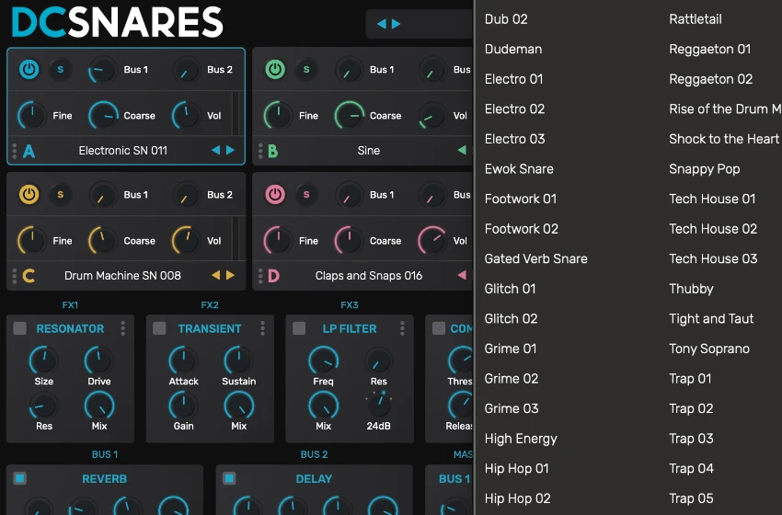This screenshot has height=515, width=782.
Task: Select preset Electro 01
Action: coord(513,79)
